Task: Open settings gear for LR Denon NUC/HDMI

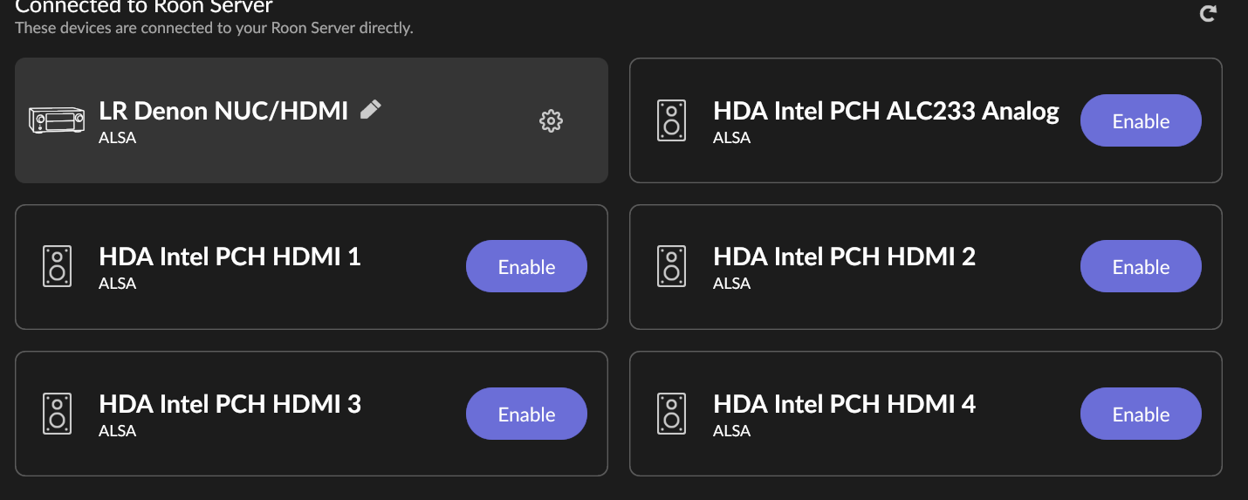Action: point(551,120)
